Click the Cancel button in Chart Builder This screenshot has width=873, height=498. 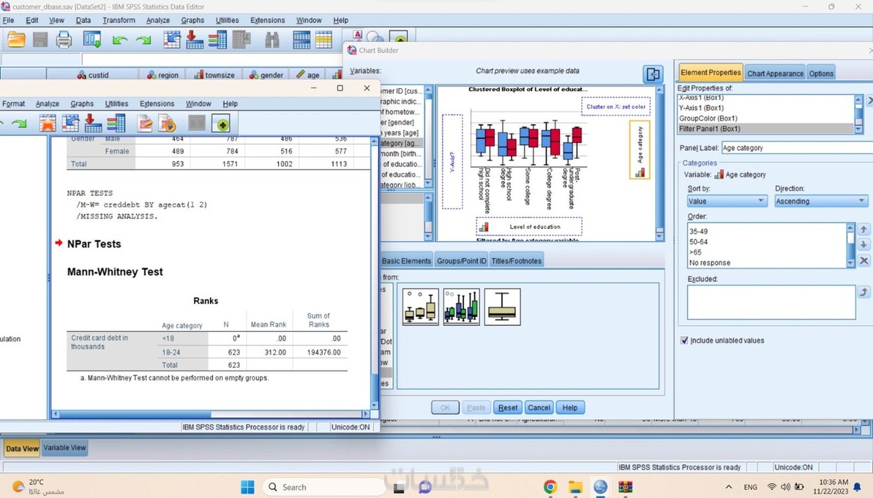click(539, 408)
